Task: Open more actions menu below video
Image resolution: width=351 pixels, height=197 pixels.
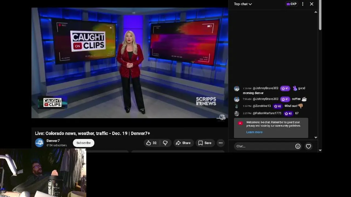Action: (x=220, y=143)
